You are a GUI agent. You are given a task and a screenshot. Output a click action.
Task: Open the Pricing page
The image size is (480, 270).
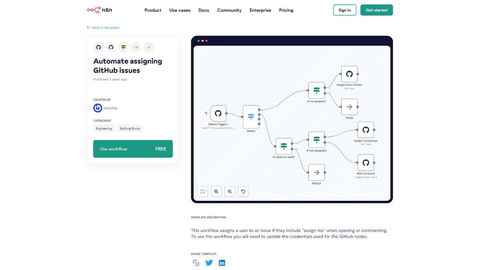pos(286,10)
